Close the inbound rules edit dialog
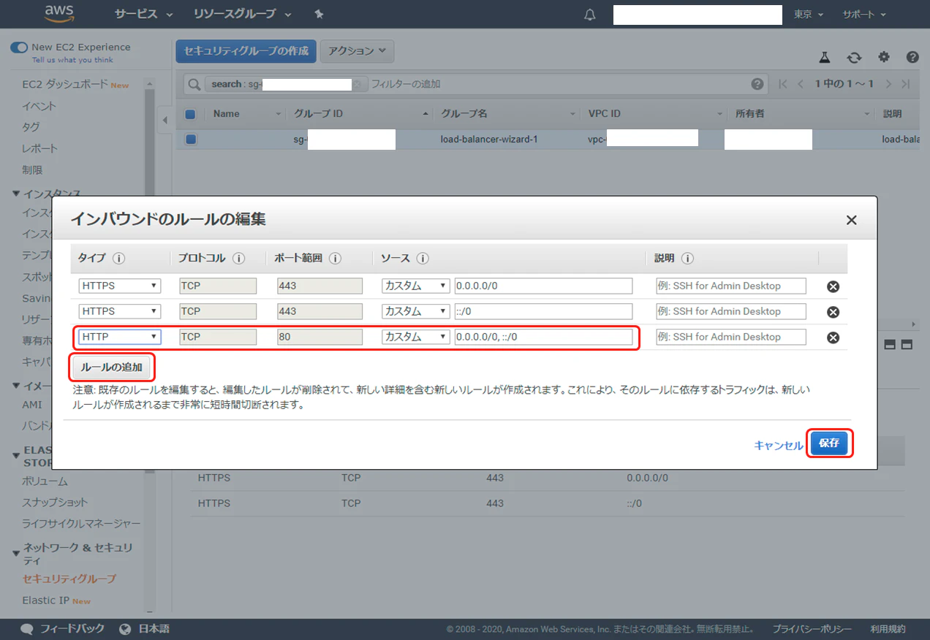The width and height of the screenshot is (930, 640). click(851, 220)
